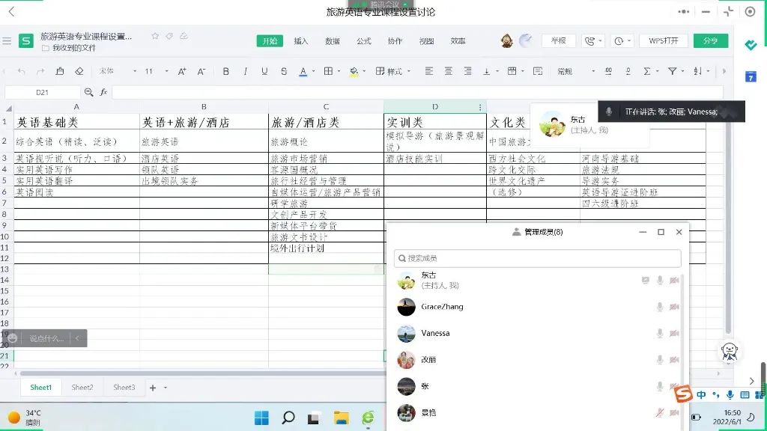Click the green 分享 share button
Screen dimensions: 767x431
pos(710,41)
